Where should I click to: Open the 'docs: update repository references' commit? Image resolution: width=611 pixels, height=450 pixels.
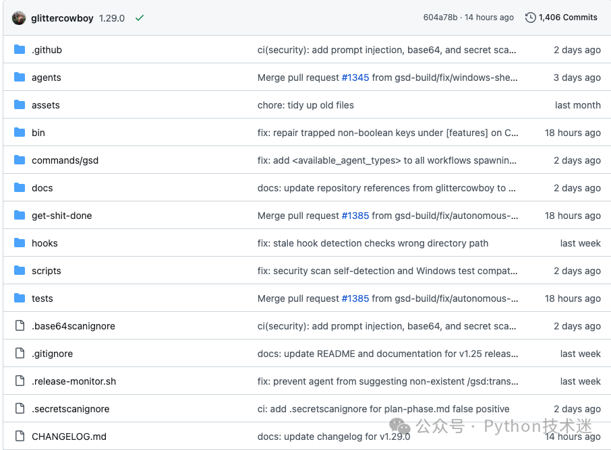pyautogui.click(x=386, y=188)
